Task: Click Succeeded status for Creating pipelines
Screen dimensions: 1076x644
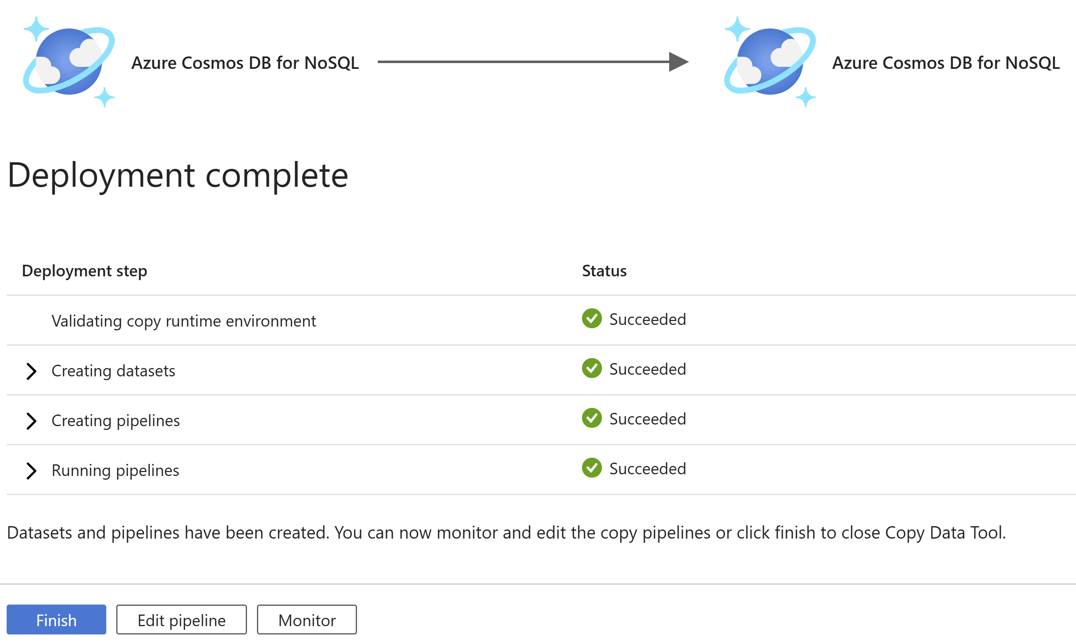Action: (x=648, y=419)
